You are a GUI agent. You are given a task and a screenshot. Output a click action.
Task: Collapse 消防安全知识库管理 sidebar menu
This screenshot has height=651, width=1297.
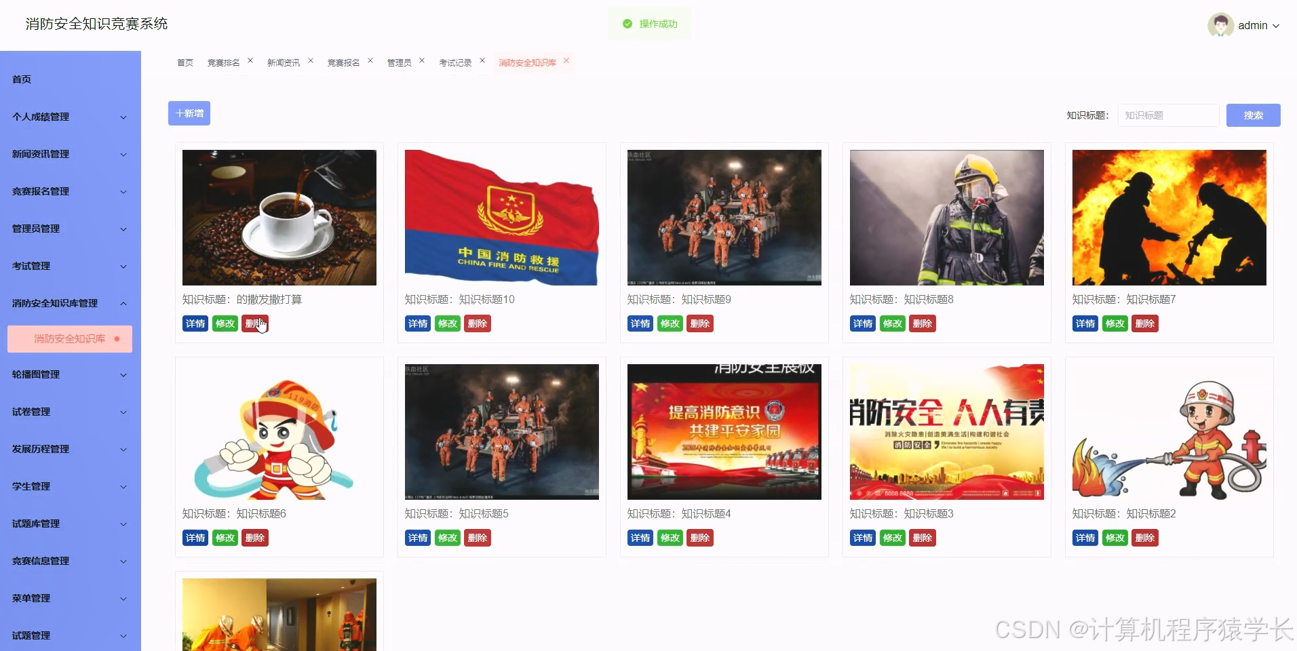pos(71,303)
